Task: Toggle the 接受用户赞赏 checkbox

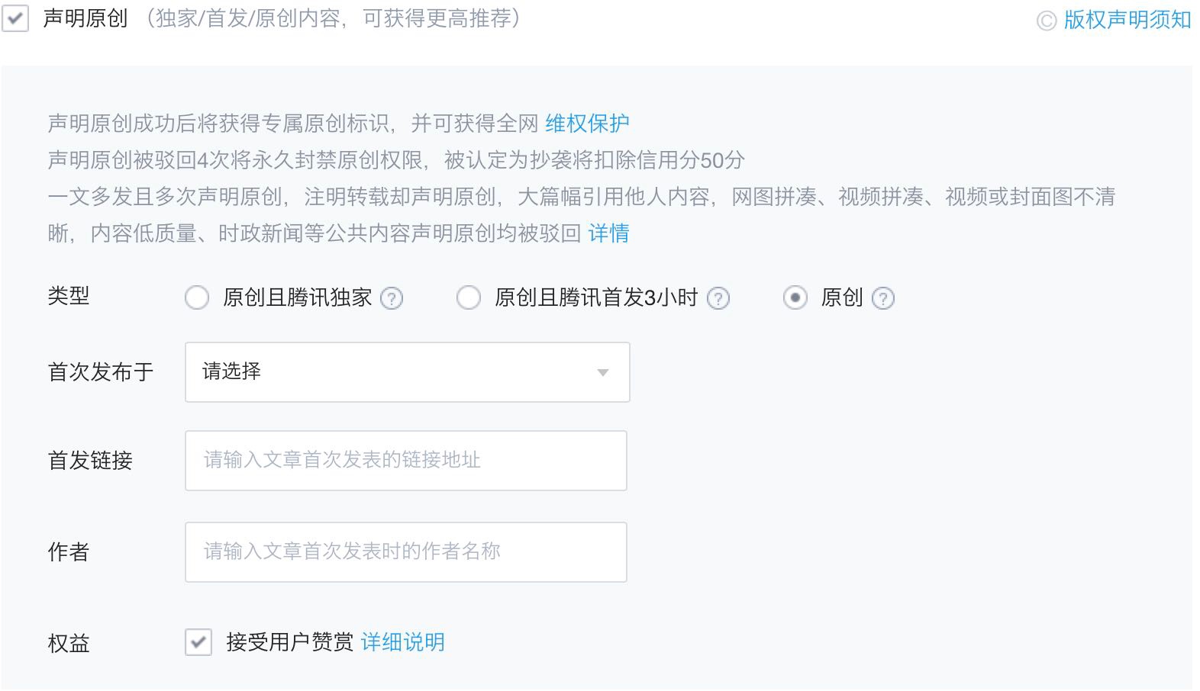Action: (198, 642)
